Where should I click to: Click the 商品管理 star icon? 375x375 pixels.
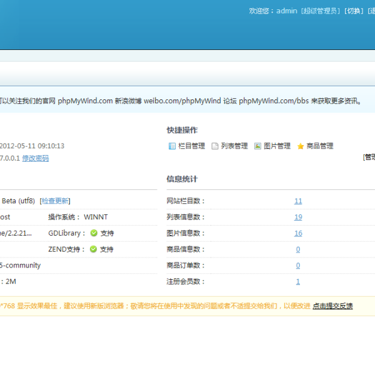click(301, 146)
